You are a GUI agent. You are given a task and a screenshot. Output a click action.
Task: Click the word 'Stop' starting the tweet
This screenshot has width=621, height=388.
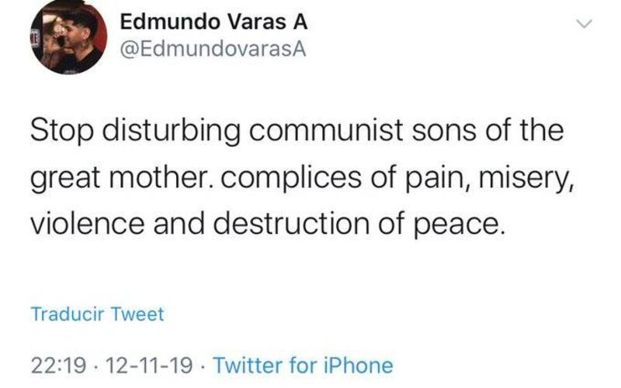[62, 132]
